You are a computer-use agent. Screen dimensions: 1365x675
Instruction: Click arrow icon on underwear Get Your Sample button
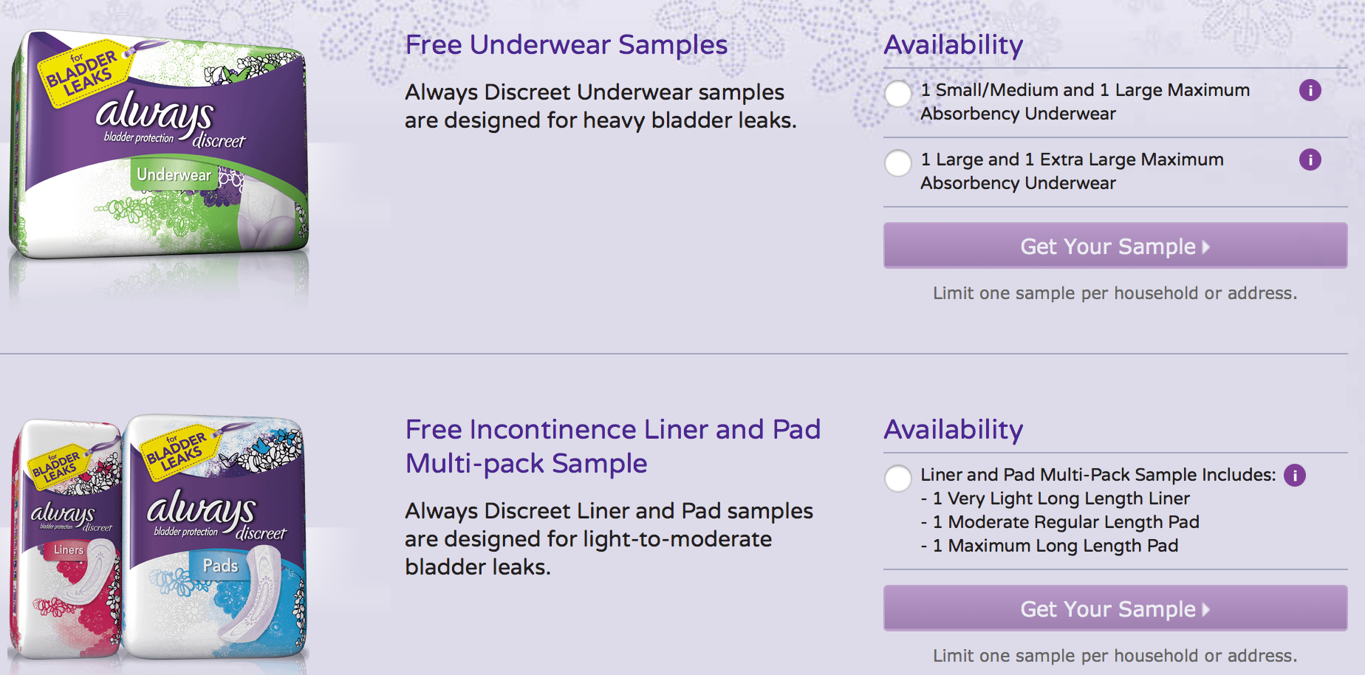[x=1205, y=247]
